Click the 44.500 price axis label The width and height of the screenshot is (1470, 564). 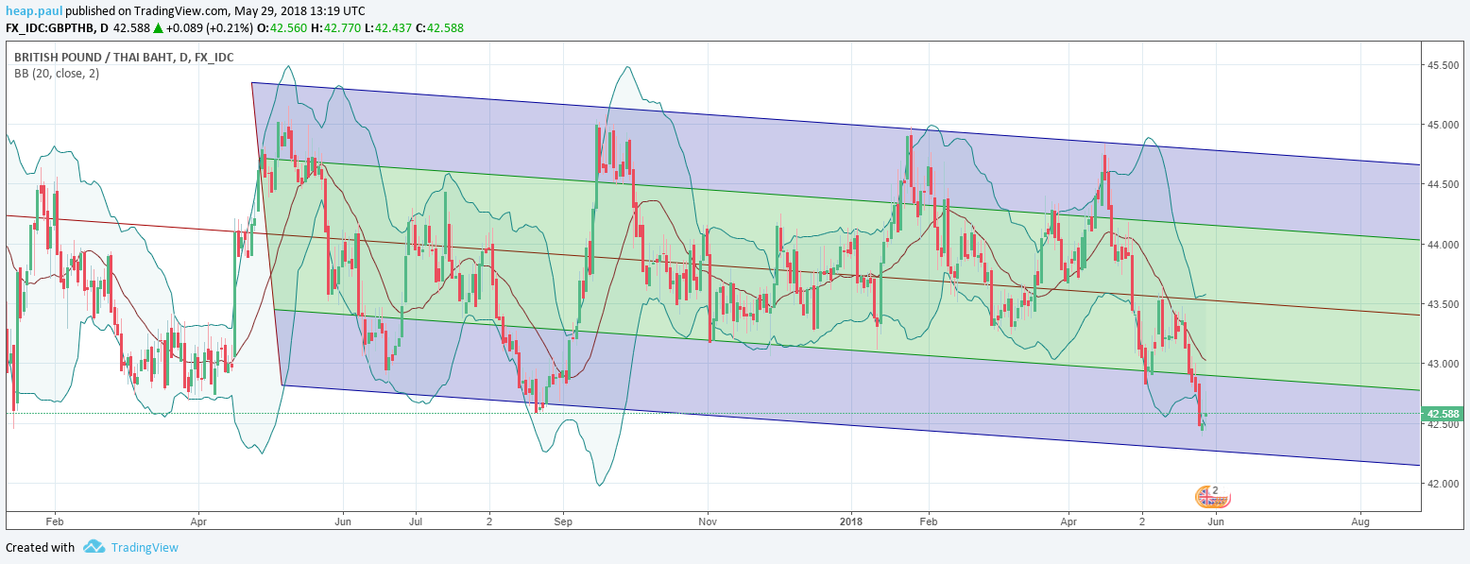point(1444,184)
